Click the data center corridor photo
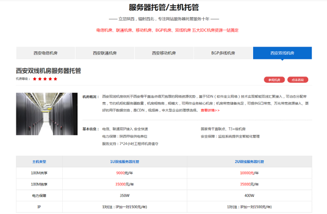The image size is (327, 214). point(47,114)
